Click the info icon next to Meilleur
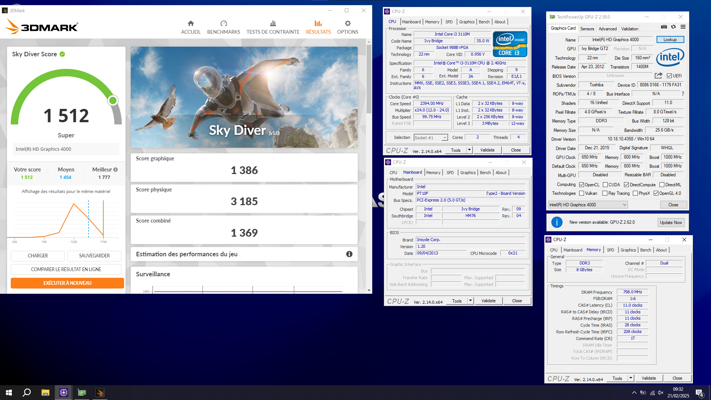Screen dimensions: 711x400 pos(116,170)
